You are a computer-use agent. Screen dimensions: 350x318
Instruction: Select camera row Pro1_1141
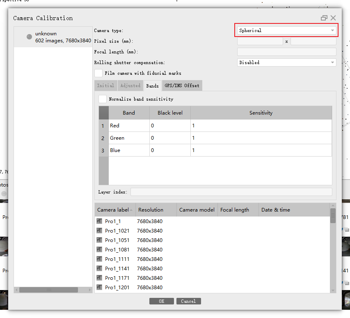(212, 268)
